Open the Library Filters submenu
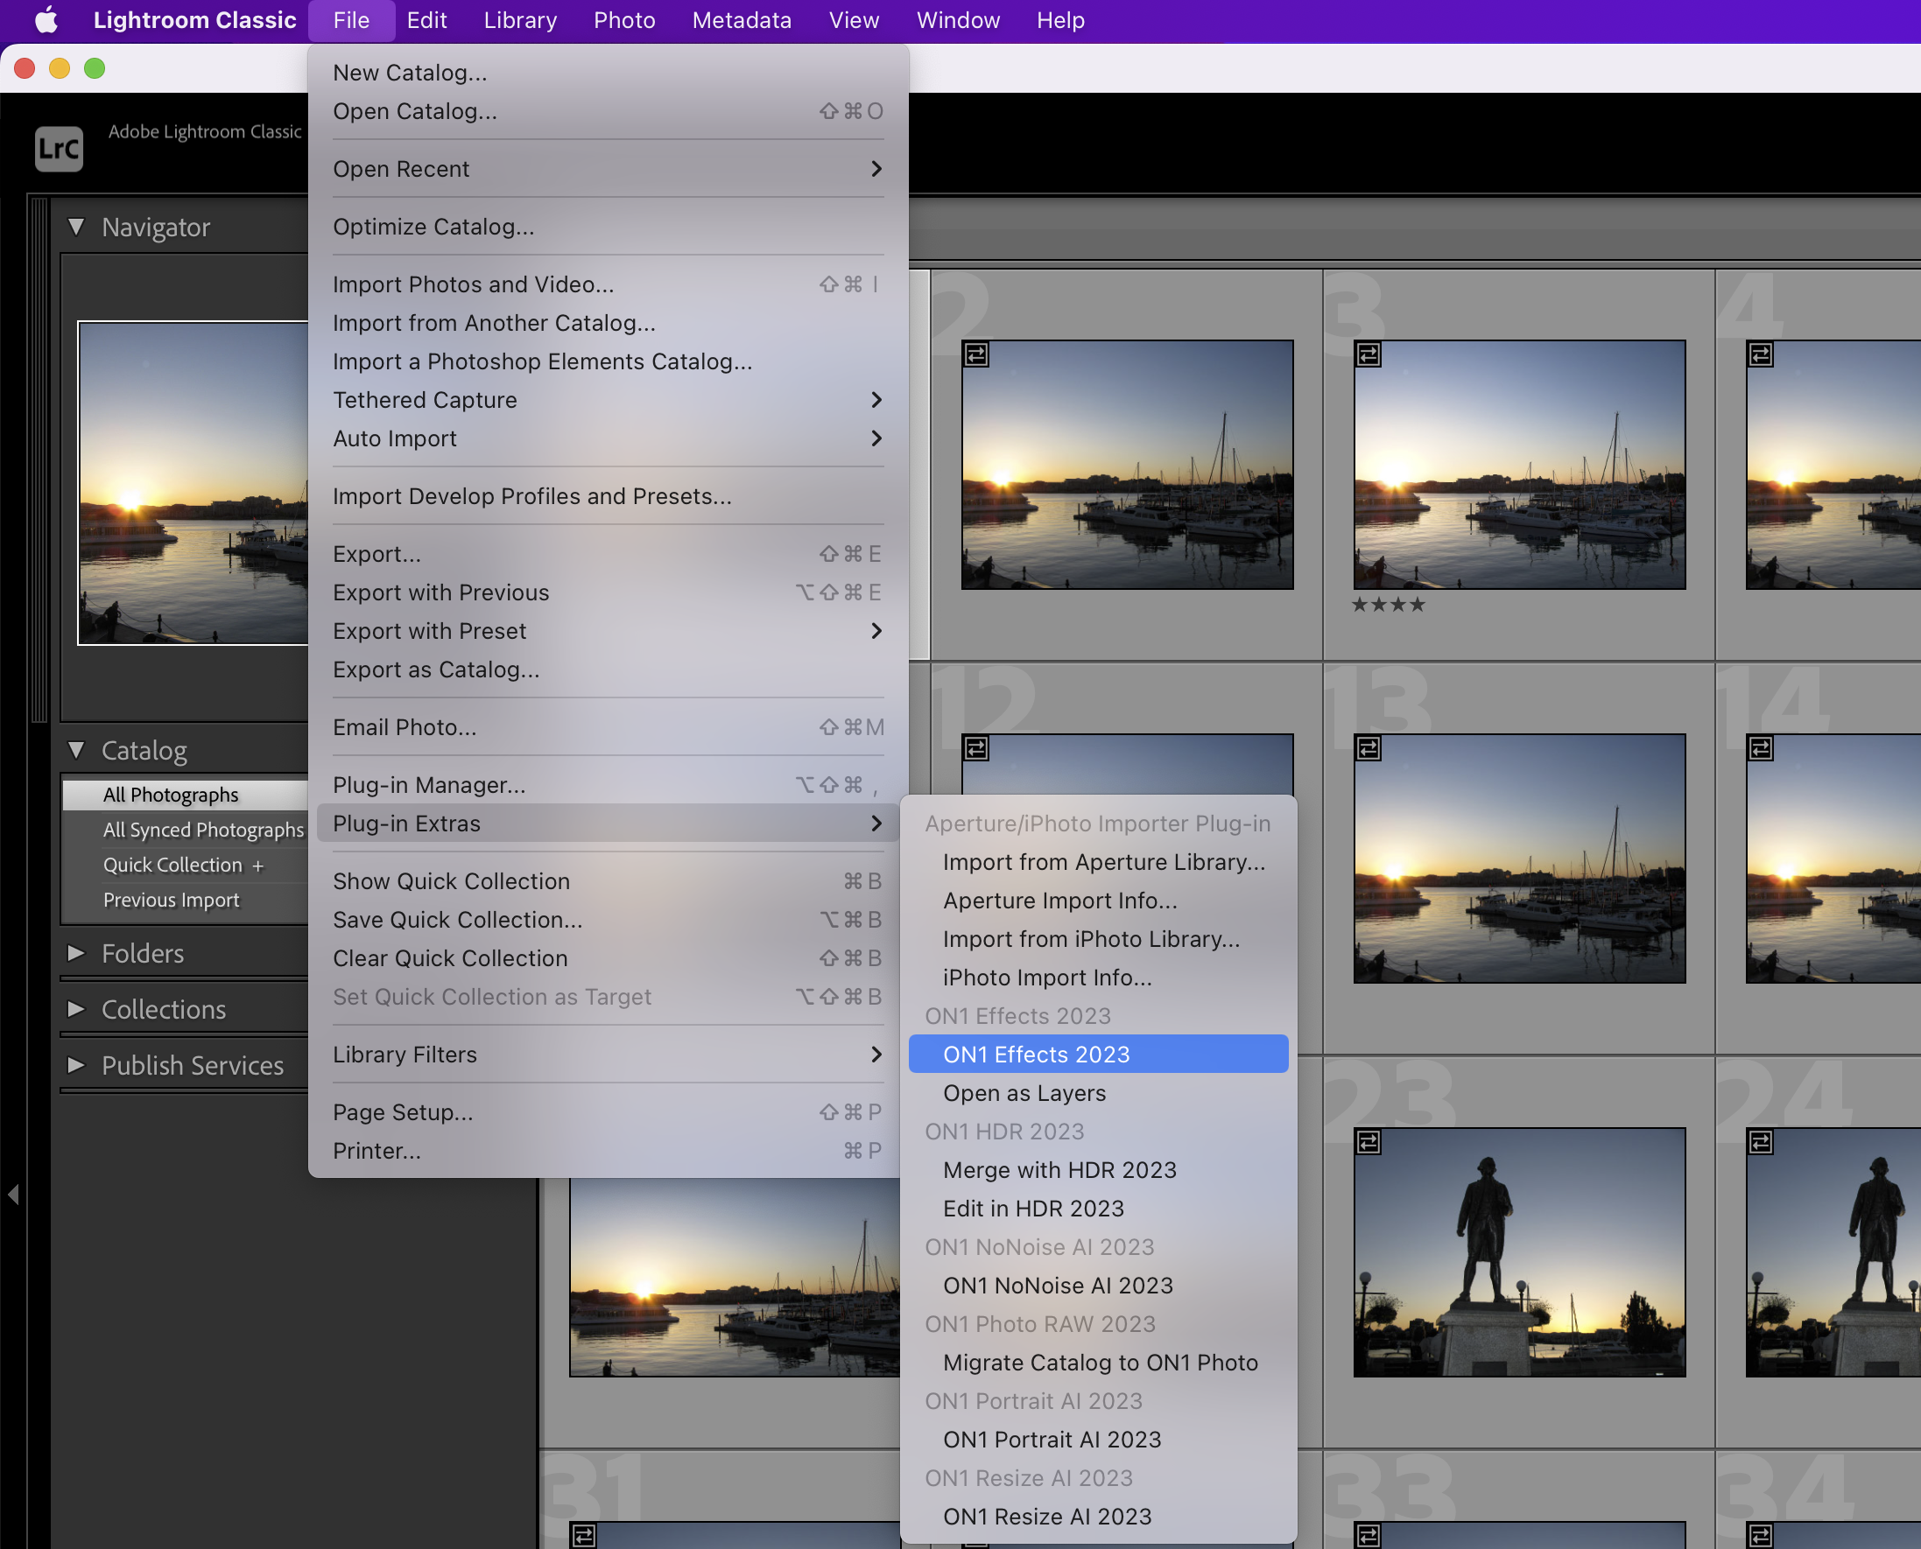Image resolution: width=1921 pixels, height=1549 pixels. pos(608,1055)
